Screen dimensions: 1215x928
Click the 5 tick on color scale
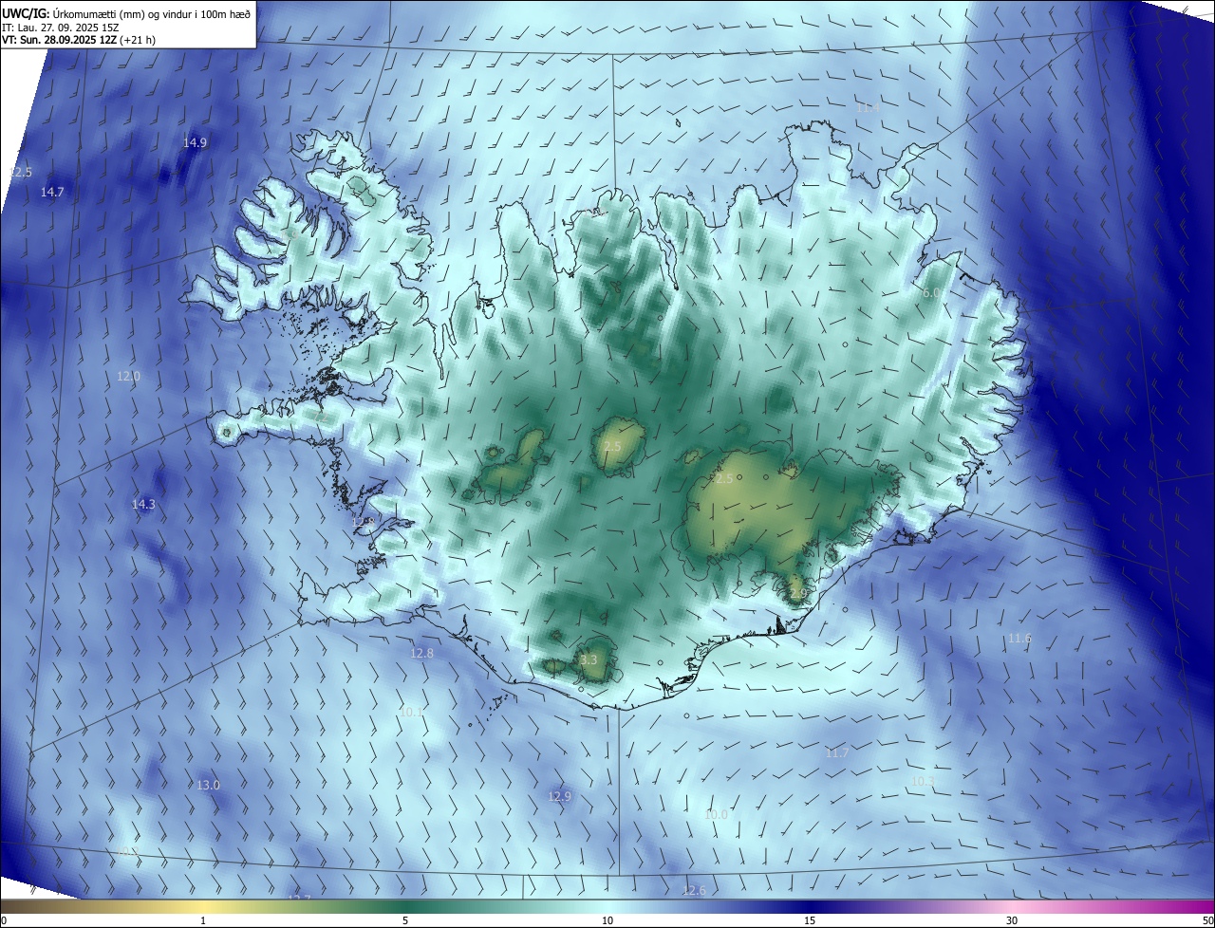click(405, 920)
